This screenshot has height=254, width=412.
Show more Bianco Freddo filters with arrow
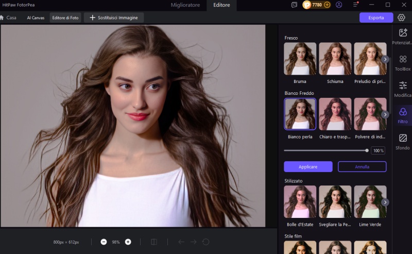click(385, 114)
